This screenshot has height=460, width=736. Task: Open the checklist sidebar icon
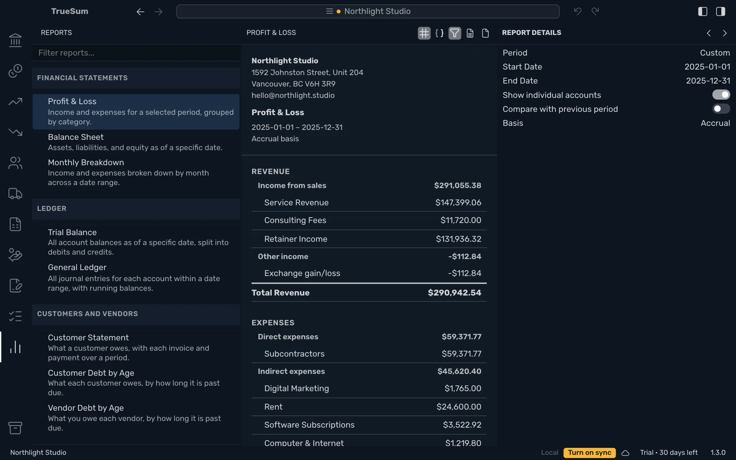pos(15,316)
